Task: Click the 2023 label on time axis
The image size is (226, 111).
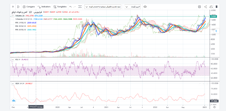Action: (204, 107)
